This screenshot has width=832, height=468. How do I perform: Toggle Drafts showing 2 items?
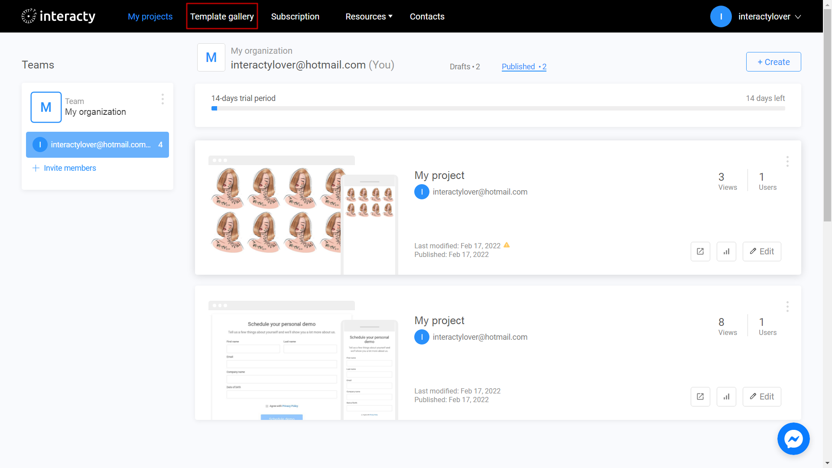click(x=464, y=66)
